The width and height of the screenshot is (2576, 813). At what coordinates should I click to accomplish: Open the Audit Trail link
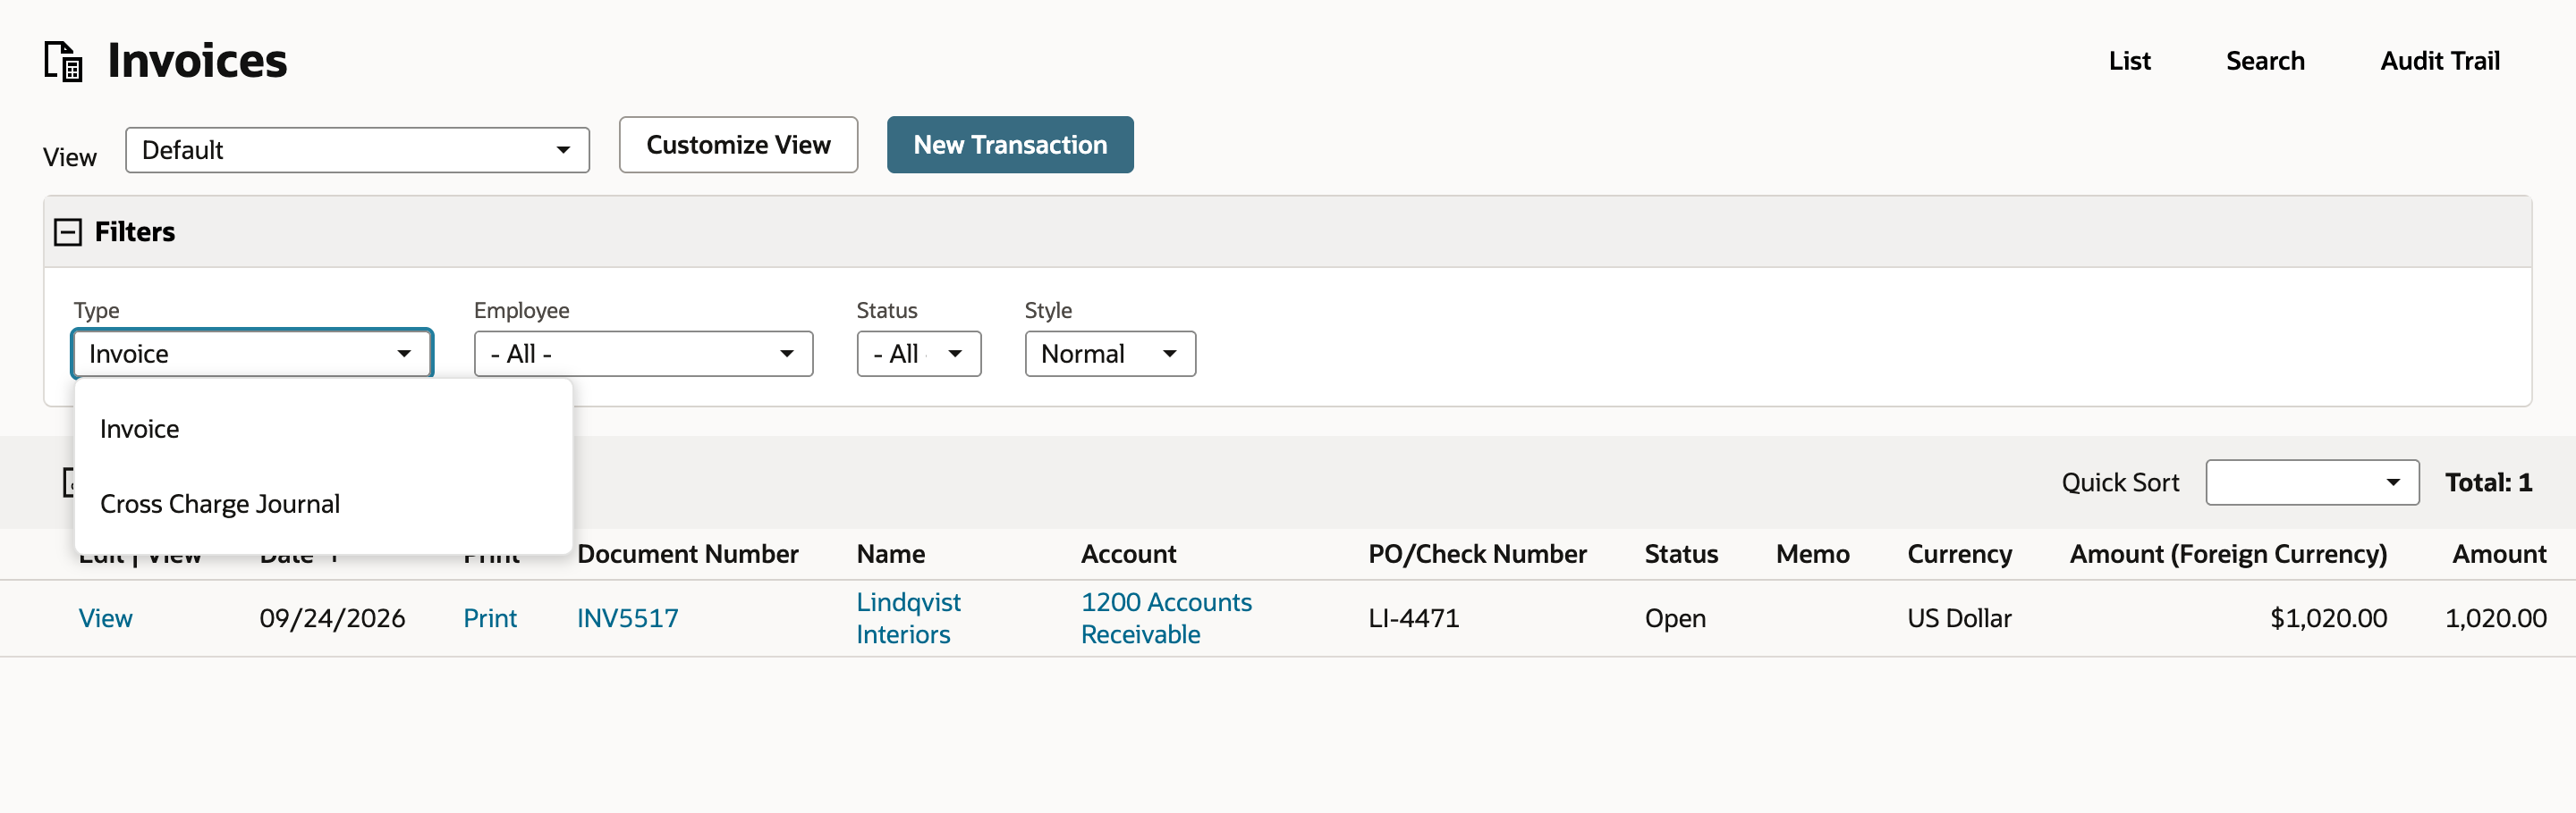[x=2439, y=61]
